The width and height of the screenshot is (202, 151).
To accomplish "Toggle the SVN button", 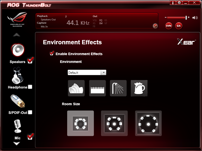I will 169,26.
